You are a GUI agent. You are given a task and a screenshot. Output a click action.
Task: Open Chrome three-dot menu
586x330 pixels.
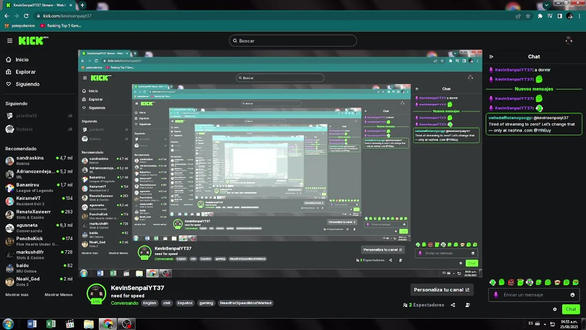[x=579, y=16]
